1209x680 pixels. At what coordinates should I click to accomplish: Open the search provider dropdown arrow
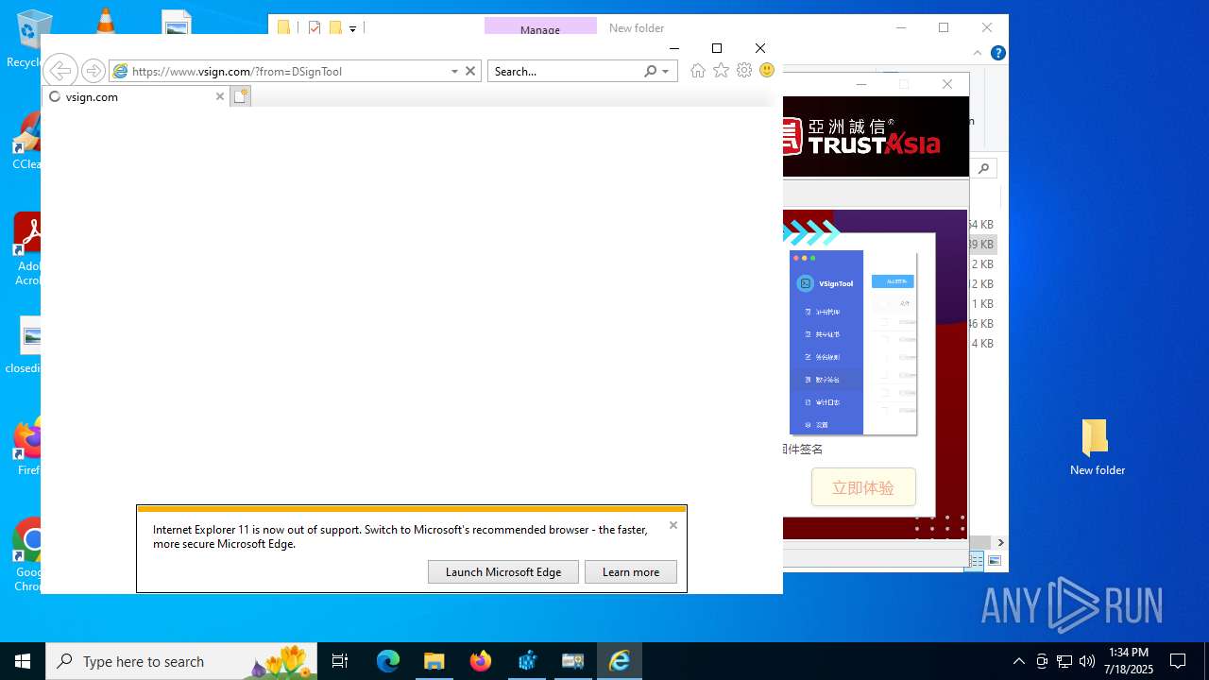(666, 71)
